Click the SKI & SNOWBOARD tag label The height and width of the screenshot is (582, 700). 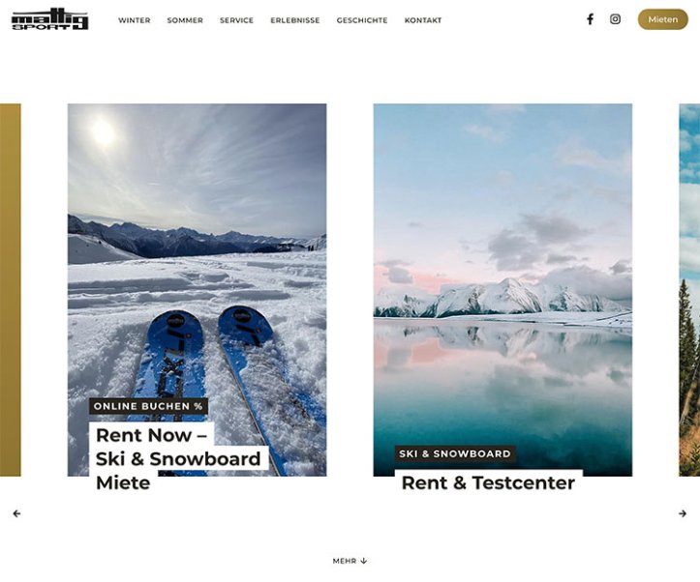pyautogui.click(x=455, y=453)
